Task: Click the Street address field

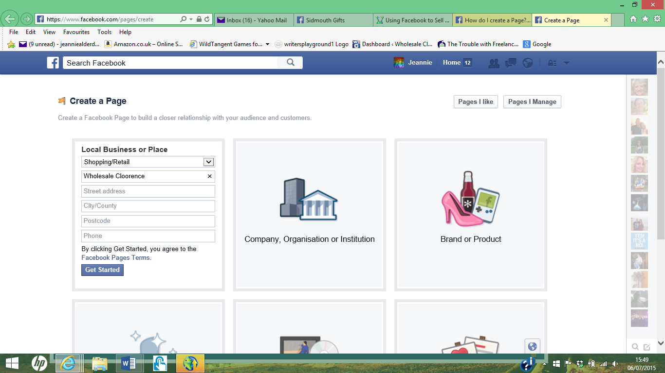Action: (x=148, y=191)
